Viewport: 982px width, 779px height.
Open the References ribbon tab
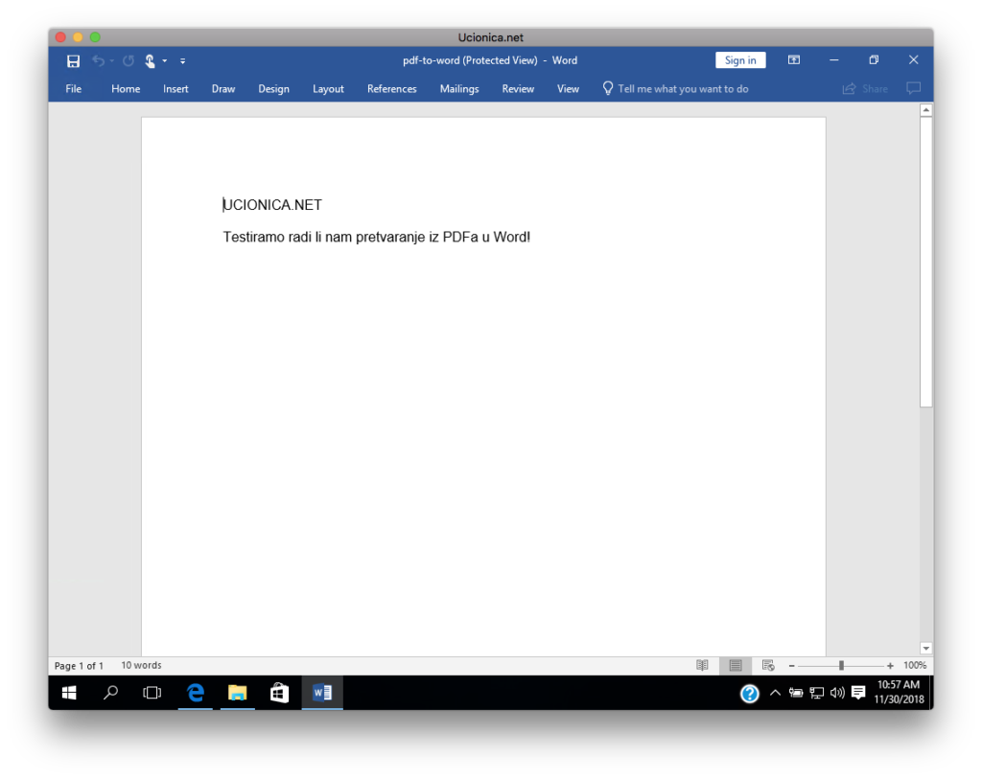[x=391, y=89]
